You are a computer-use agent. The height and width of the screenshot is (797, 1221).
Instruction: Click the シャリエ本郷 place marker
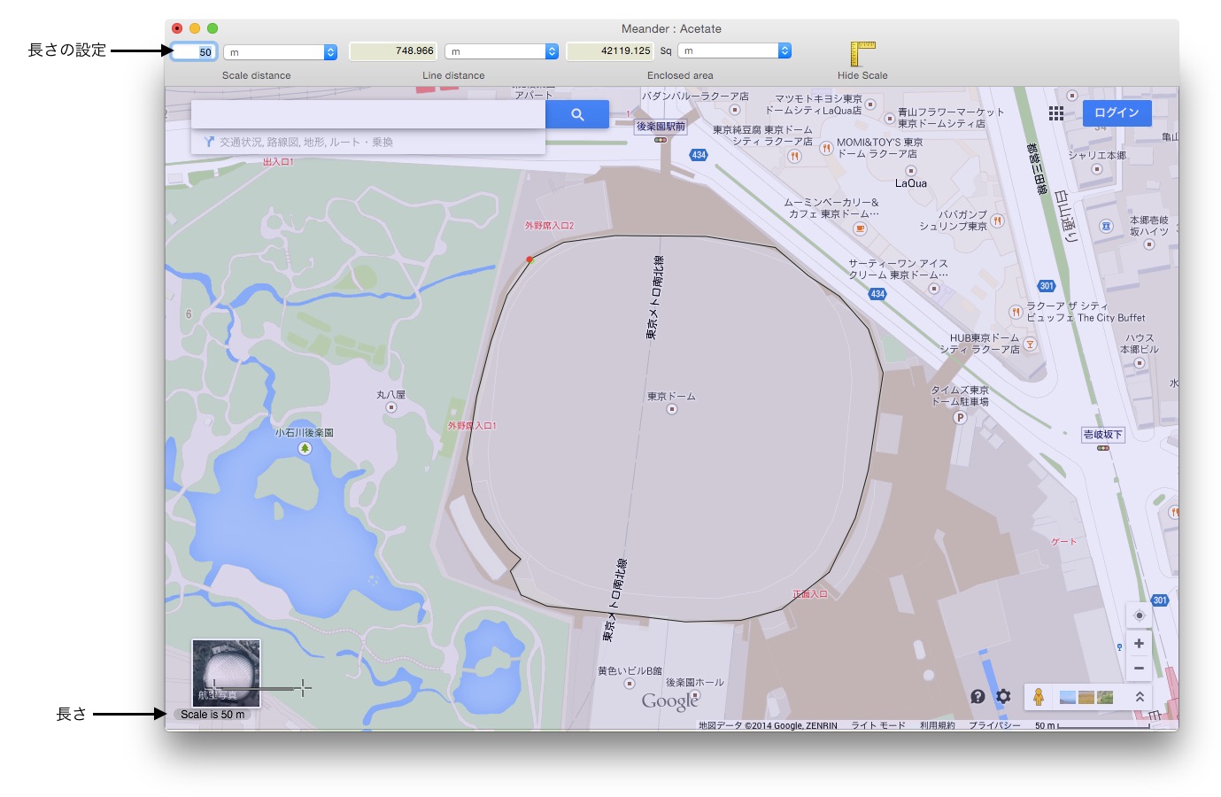[x=1096, y=169]
